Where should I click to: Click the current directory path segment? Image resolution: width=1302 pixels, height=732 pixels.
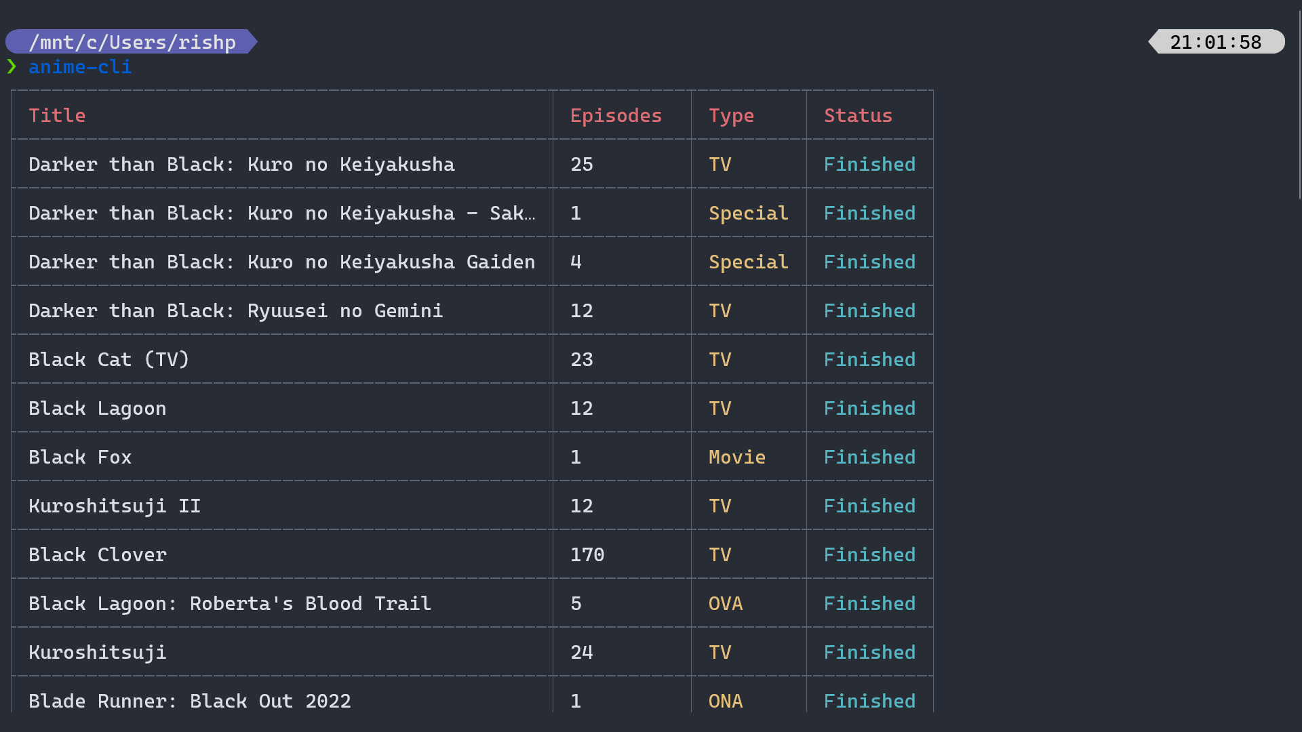point(132,42)
